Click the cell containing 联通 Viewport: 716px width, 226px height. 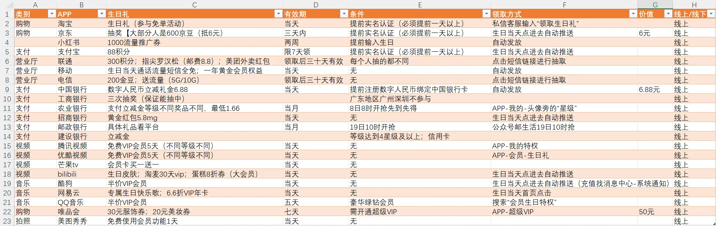(81, 61)
